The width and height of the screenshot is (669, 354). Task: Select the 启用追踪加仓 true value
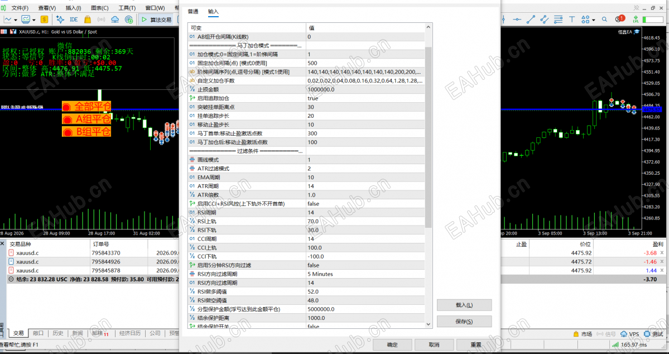[x=365, y=98]
